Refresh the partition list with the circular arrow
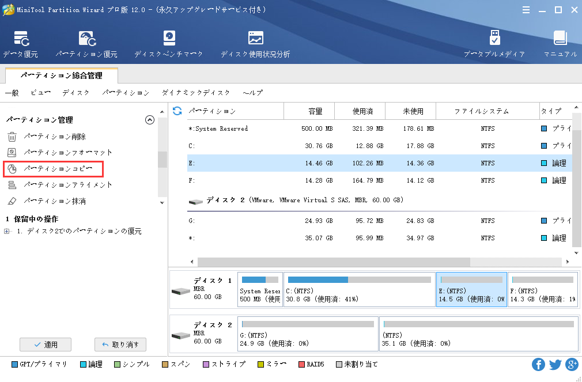Screen dimensions: 582x382 (177, 111)
